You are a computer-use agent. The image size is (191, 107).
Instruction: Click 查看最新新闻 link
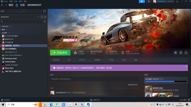pyautogui.click(x=133, y=85)
